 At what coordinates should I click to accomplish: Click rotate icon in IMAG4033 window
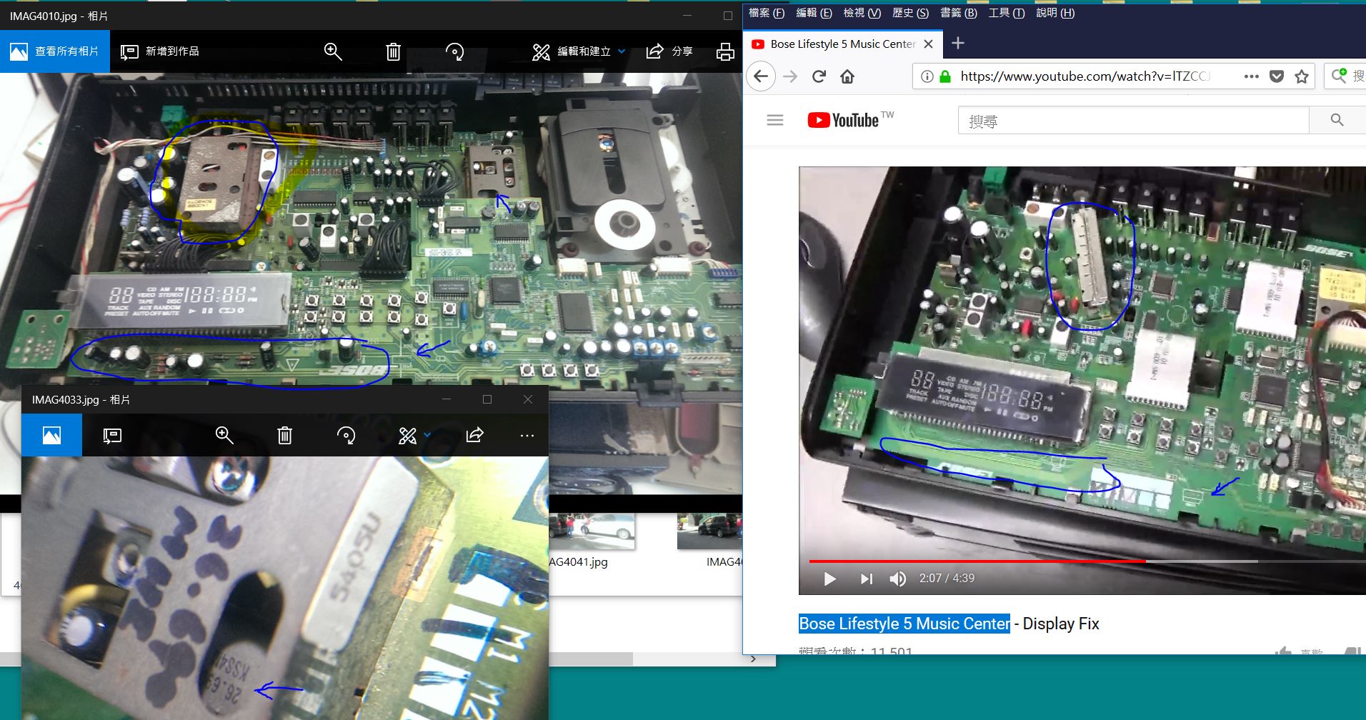tap(346, 435)
